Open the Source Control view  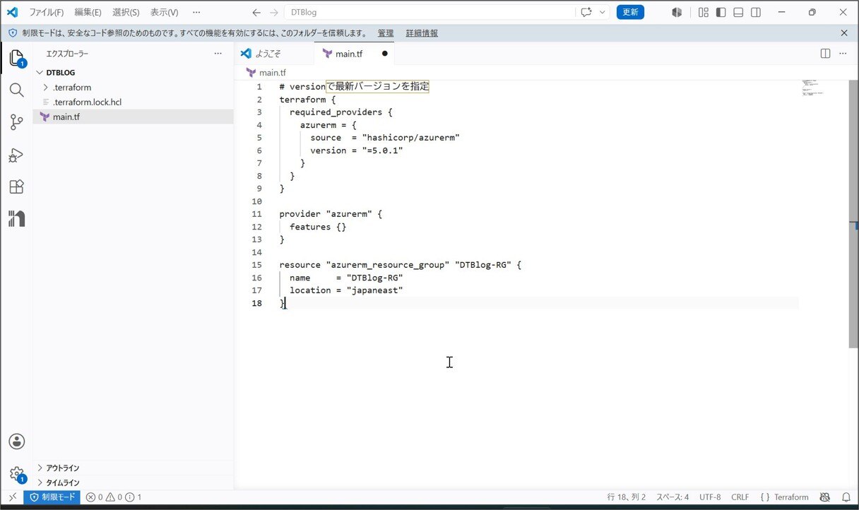point(16,123)
